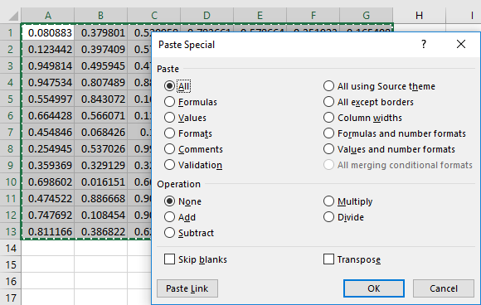Select column A header
481x305 pixels.
(x=48, y=15)
